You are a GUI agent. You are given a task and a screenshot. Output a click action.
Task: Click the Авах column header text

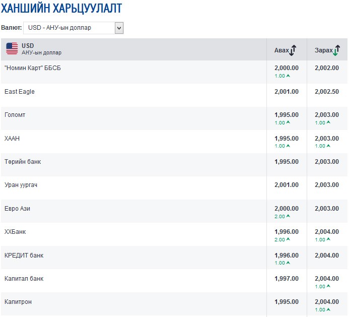coord(282,50)
